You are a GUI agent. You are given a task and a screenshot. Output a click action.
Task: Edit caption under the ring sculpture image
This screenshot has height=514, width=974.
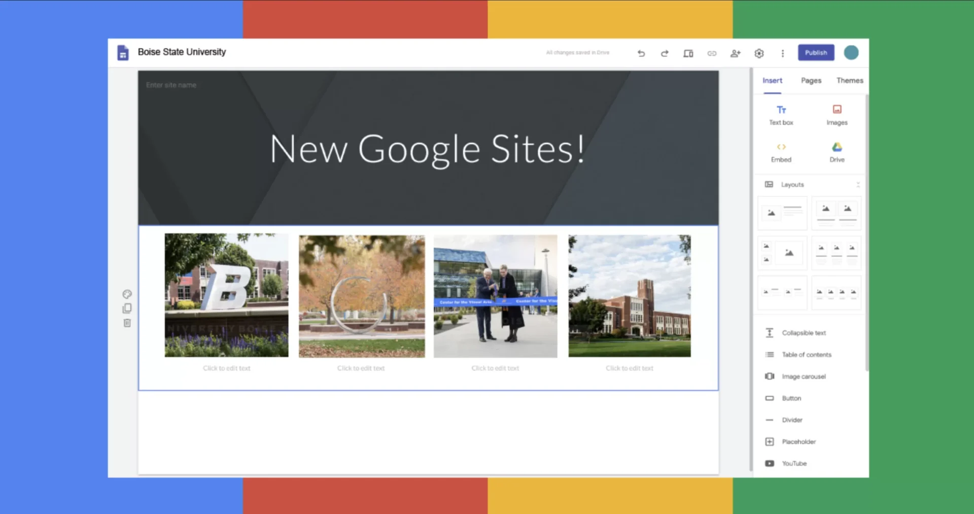[361, 368]
